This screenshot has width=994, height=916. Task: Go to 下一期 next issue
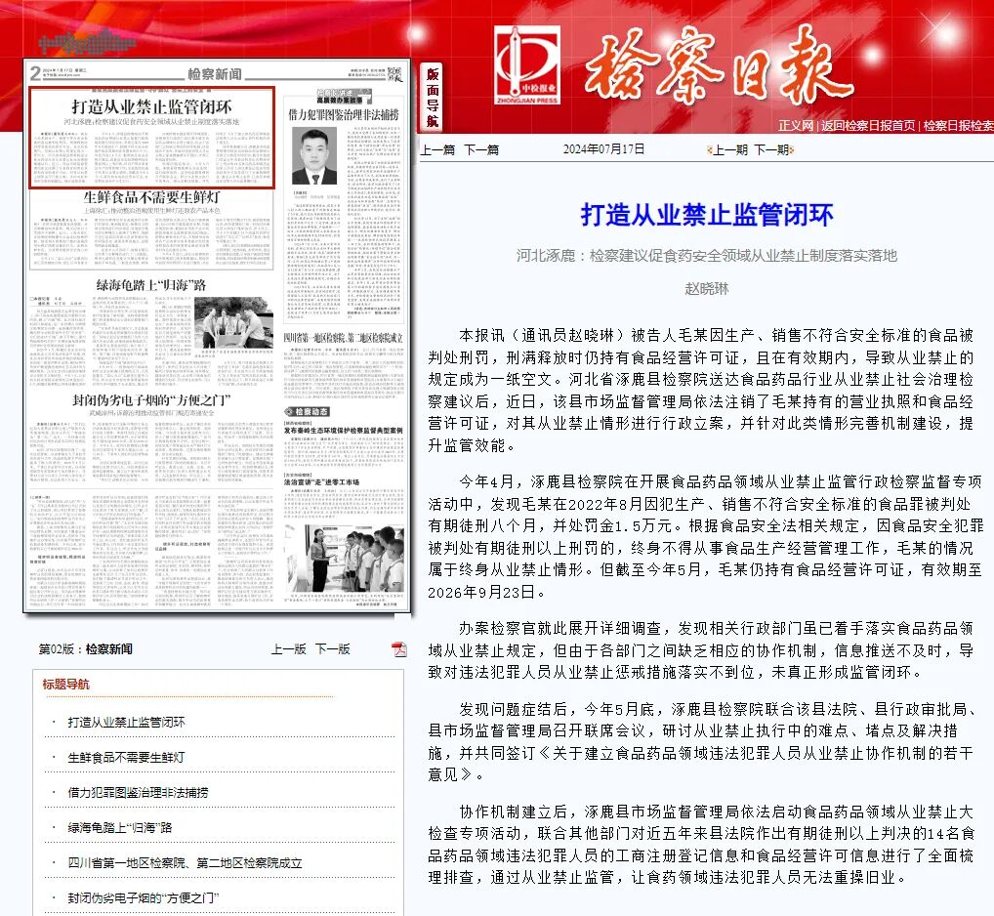coord(770,149)
